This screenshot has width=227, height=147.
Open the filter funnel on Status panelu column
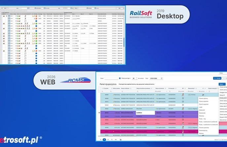click(112, 88)
